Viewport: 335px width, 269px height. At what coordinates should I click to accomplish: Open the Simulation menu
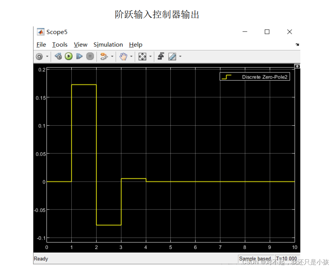pos(108,45)
